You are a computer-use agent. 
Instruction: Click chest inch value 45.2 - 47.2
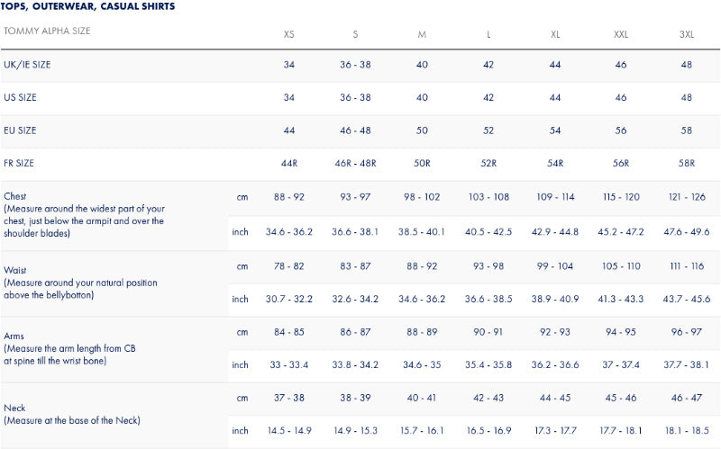(x=621, y=231)
